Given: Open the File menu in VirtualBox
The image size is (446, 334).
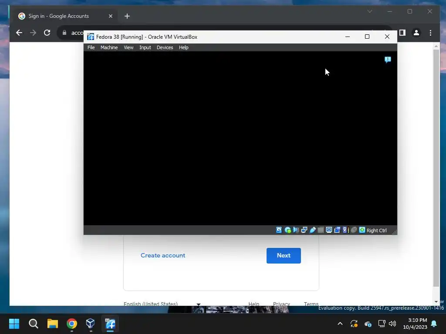Looking at the screenshot, I should [91, 47].
